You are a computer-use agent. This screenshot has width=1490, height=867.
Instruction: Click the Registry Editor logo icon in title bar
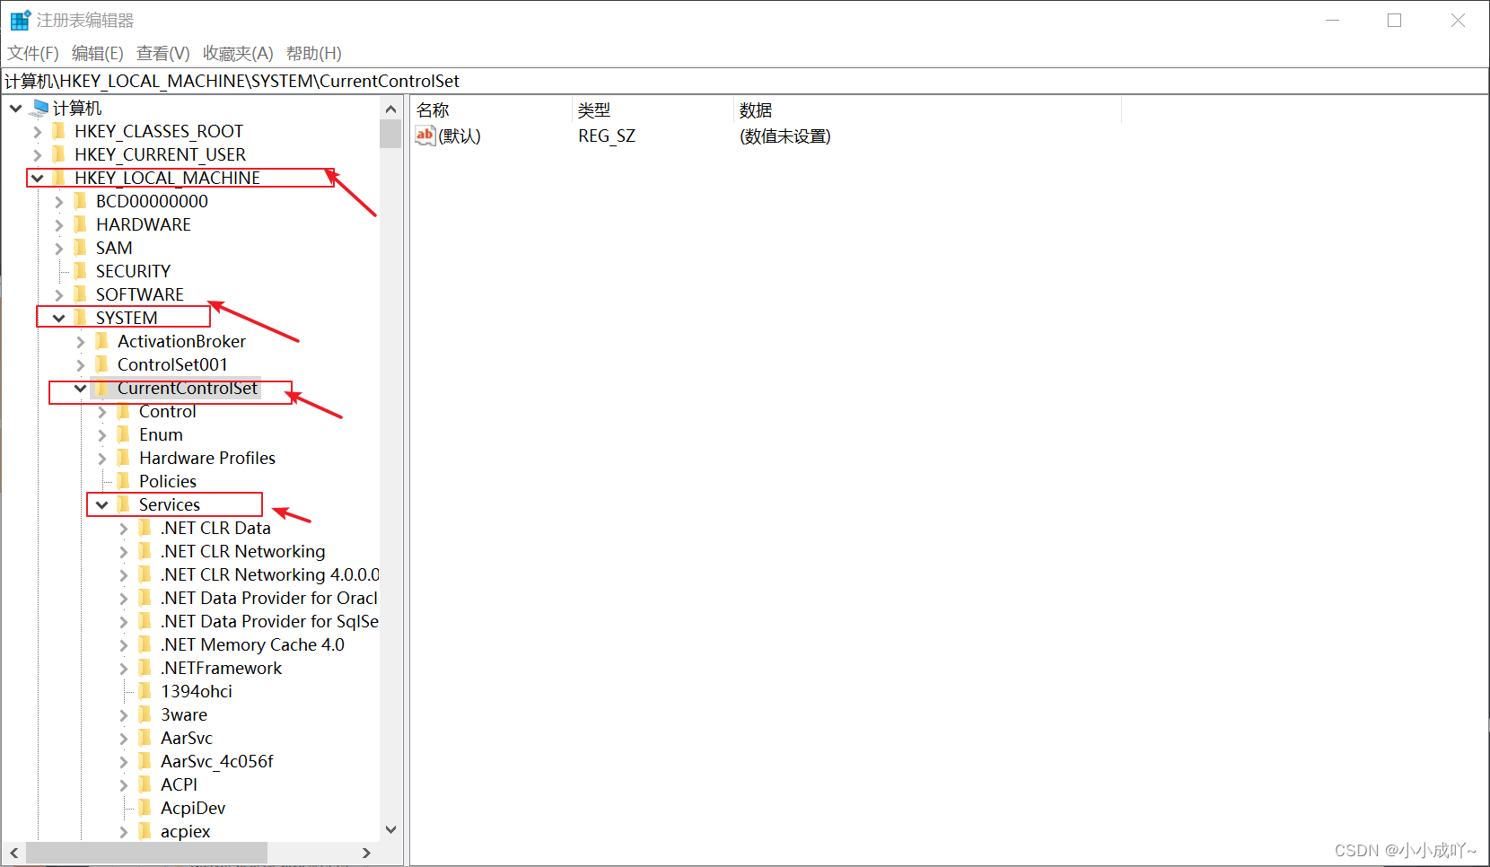click(x=20, y=19)
